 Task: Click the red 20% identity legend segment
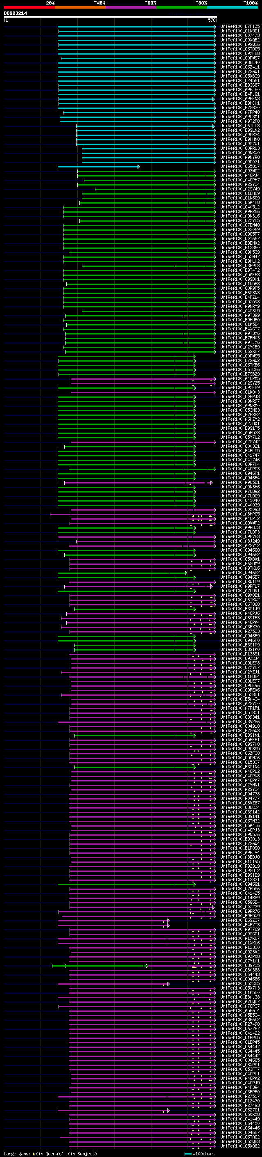pos(29,7)
